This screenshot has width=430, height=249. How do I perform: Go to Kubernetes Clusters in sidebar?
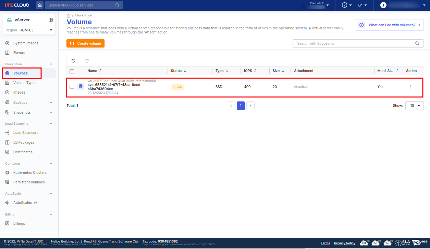[x=30, y=172]
